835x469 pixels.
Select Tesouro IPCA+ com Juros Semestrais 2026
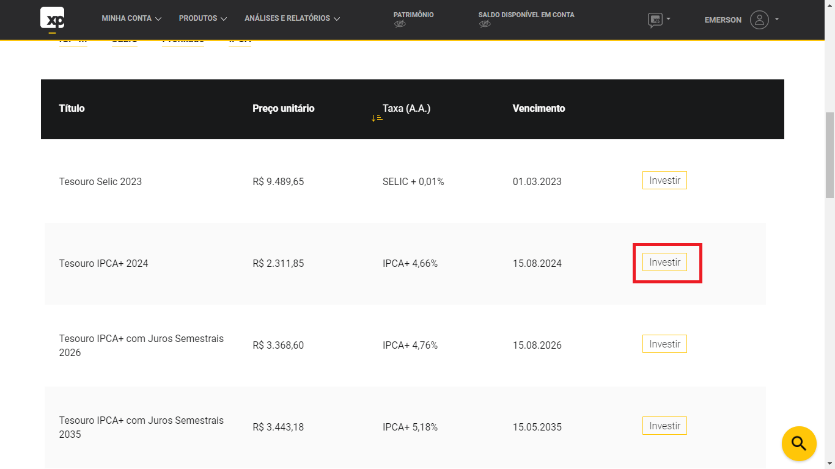click(x=141, y=345)
